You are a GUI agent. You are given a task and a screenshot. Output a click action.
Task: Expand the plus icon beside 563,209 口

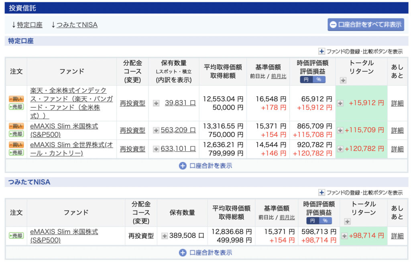[156, 130]
